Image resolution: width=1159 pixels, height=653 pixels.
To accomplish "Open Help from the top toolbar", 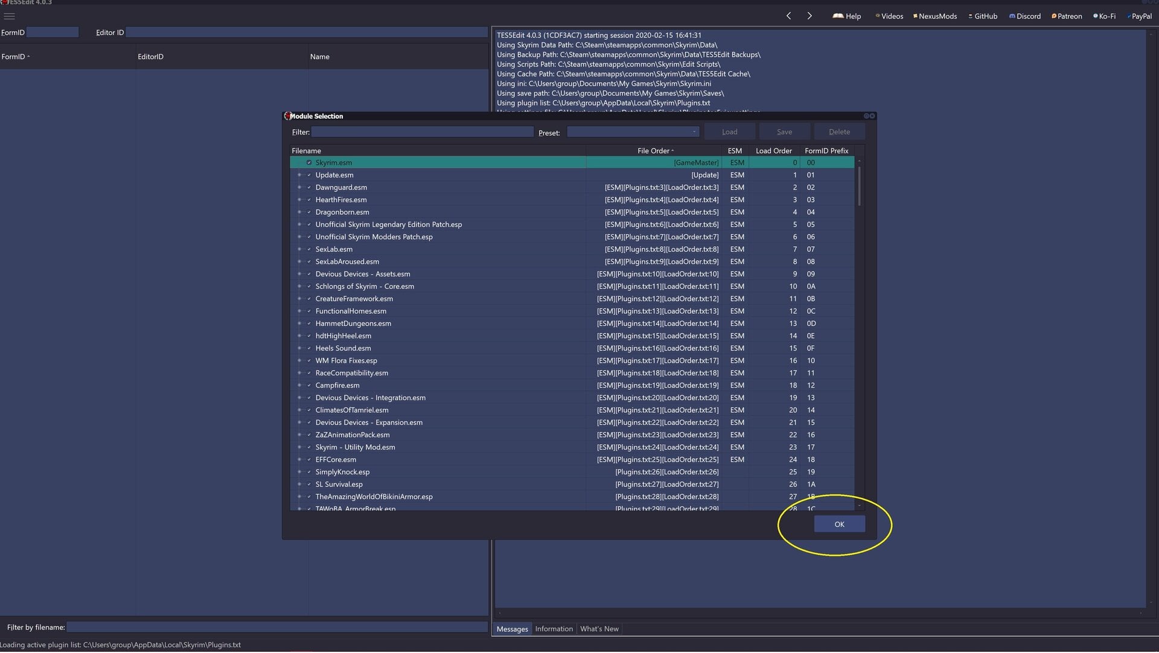I will click(x=847, y=16).
